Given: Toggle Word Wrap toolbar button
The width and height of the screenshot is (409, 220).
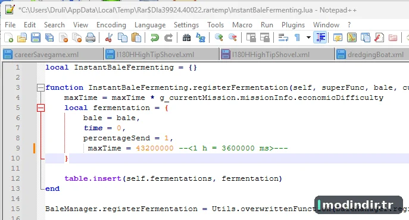Looking at the screenshot, I should (283, 37).
